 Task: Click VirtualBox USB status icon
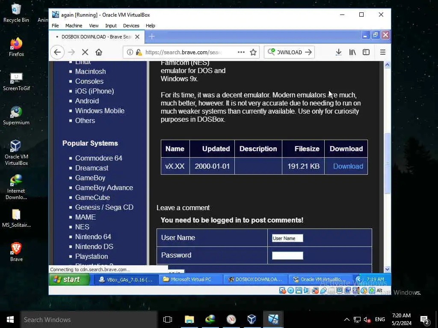point(323,290)
